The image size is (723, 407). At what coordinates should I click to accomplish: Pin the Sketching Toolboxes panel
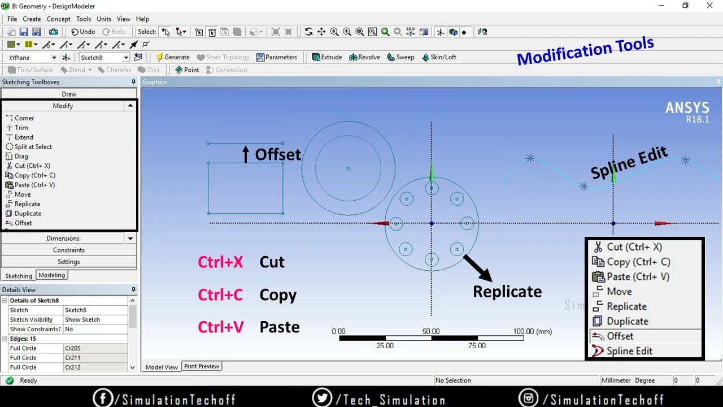coord(133,82)
